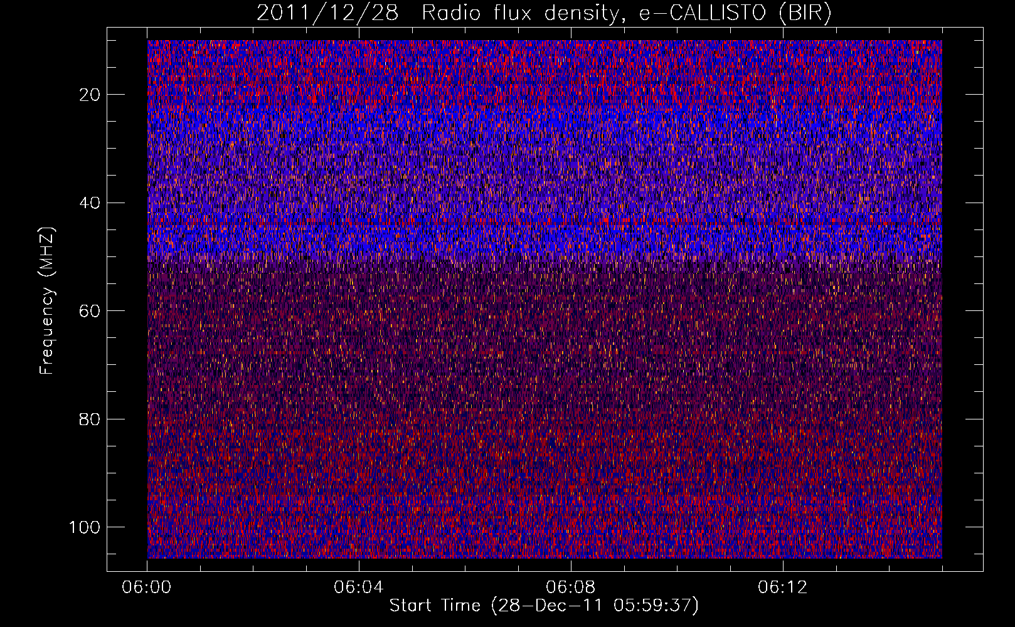Click the plot title '2011/12/28 Radio flux density'
This screenshot has height=627, width=1015.
544,13
